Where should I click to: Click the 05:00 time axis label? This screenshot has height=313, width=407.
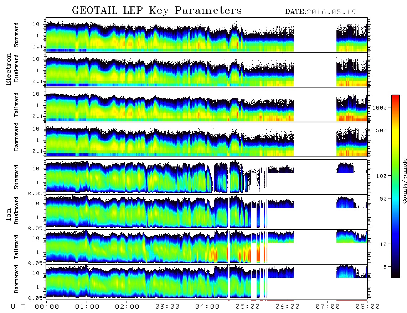tap(248, 307)
